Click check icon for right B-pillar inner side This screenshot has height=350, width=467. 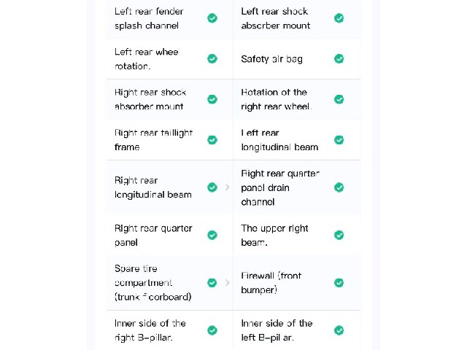(x=212, y=330)
